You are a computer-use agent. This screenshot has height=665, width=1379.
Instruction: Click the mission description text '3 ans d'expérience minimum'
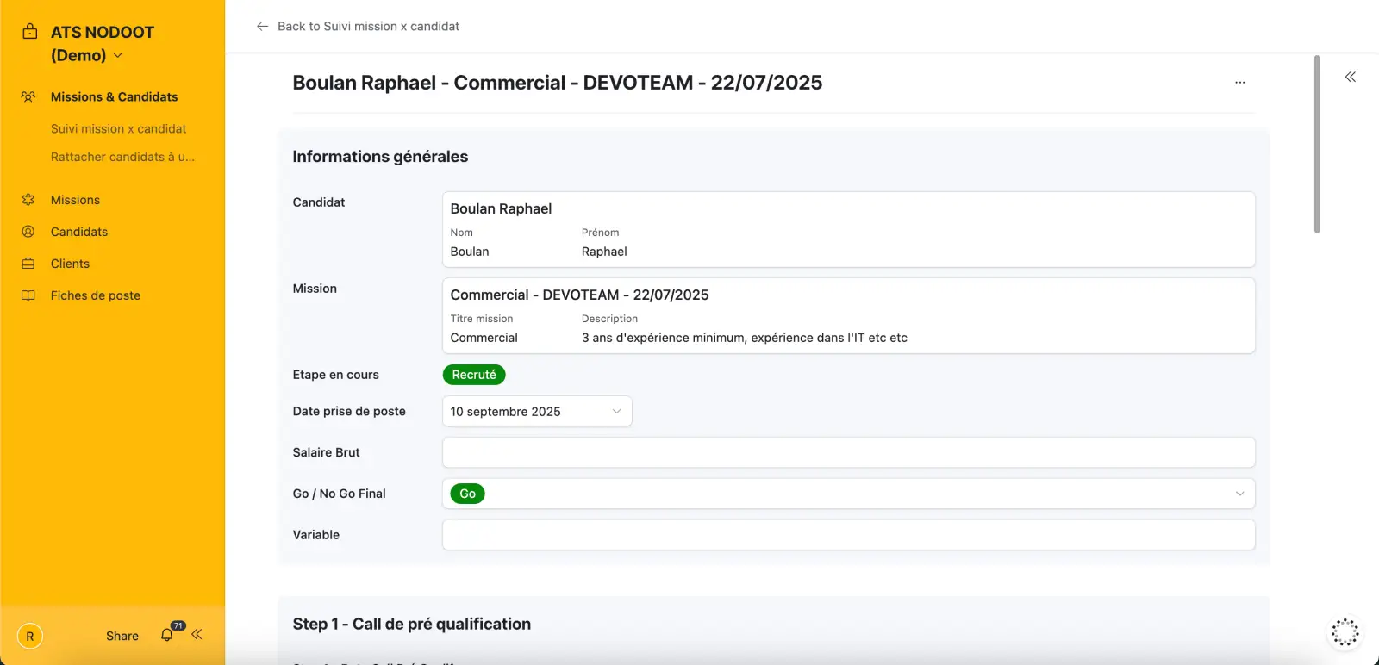pyautogui.click(x=745, y=338)
